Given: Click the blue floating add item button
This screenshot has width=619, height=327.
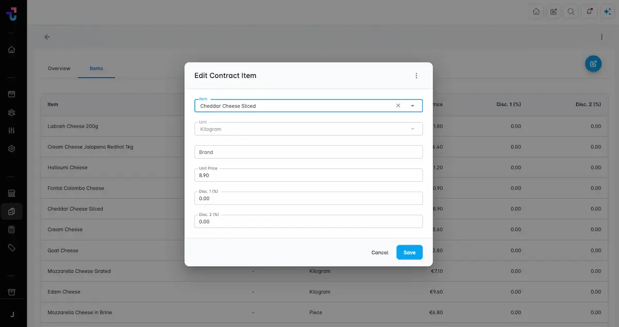Looking at the screenshot, I should (593, 64).
